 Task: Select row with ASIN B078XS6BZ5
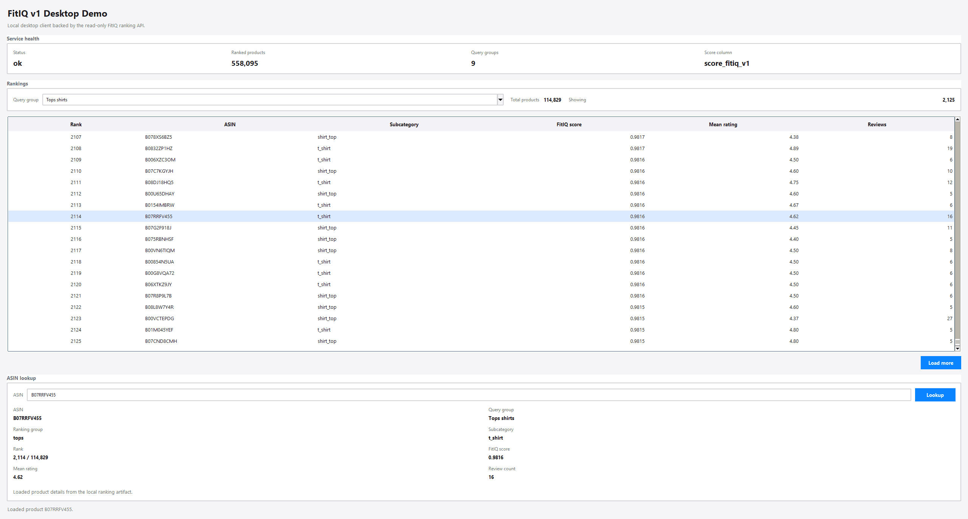(x=481, y=137)
